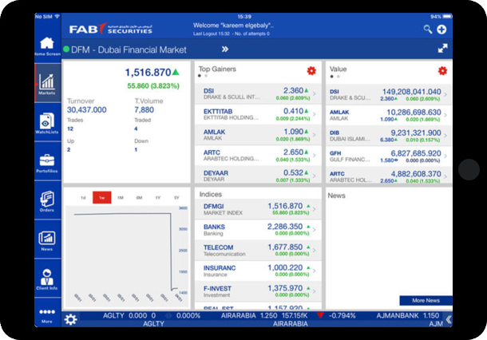
Task: Select the 1M chart range
Action: [121, 197]
